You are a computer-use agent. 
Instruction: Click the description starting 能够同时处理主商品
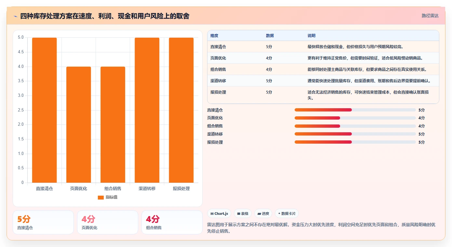click(x=367, y=70)
